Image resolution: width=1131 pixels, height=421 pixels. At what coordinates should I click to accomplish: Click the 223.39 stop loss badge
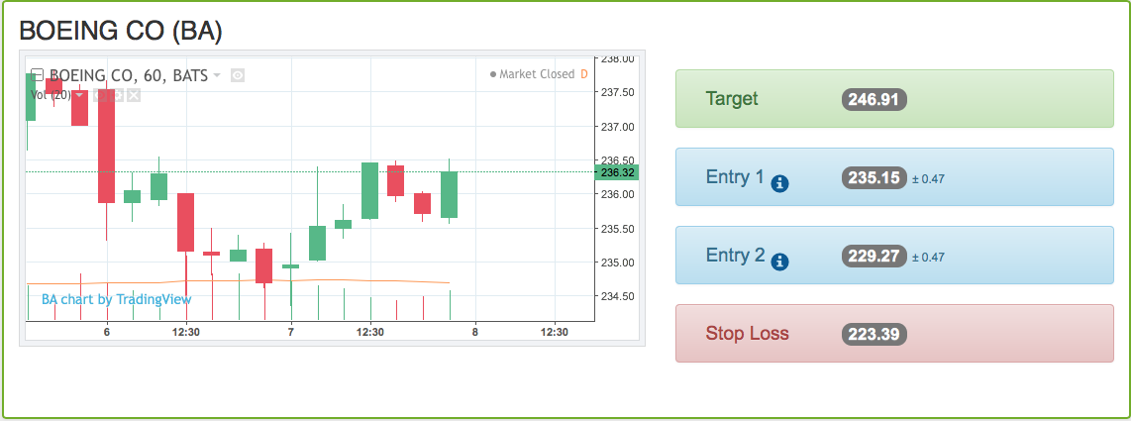pyautogui.click(x=874, y=334)
